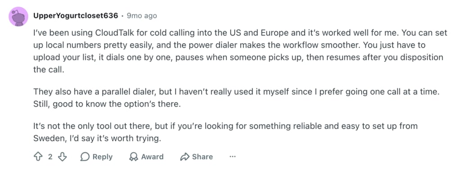Open UpperYogurtcloset636's user profile
Screen dimensions: 461x170
click(76, 16)
